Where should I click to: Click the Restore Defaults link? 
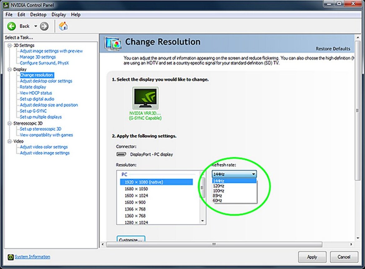[x=333, y=49]
